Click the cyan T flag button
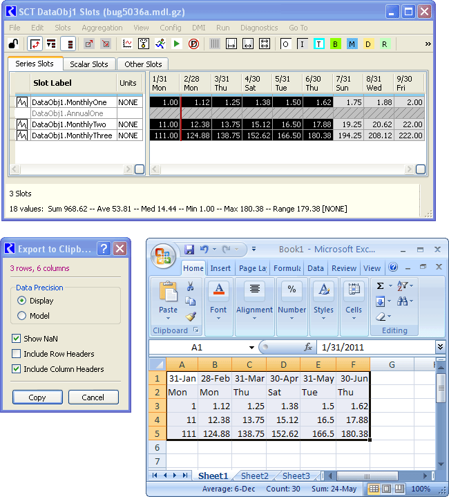The height and width of the screenshot is (497, 449). pos(319,44)
